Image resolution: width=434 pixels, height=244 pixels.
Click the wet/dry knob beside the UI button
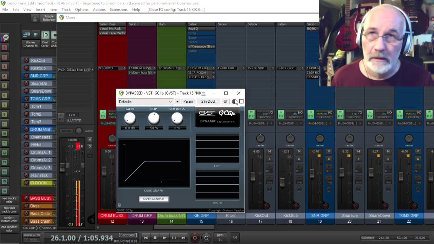click(x=234, y=102)
